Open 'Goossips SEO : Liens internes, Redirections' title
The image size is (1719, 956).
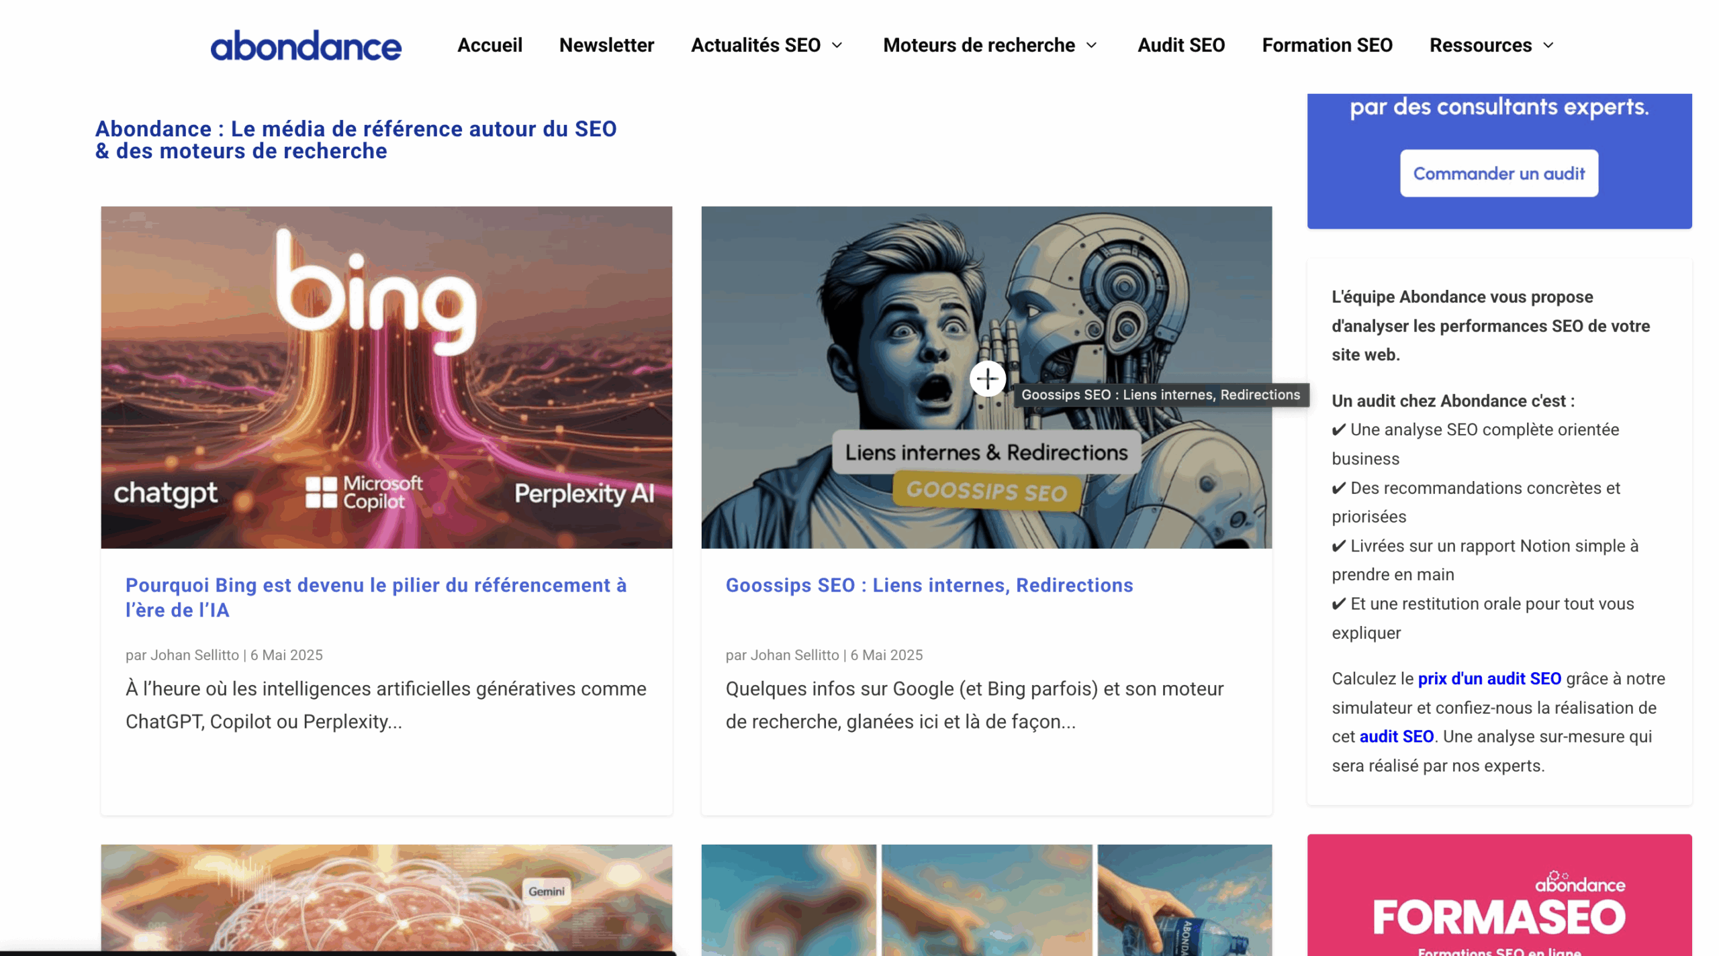929,584
